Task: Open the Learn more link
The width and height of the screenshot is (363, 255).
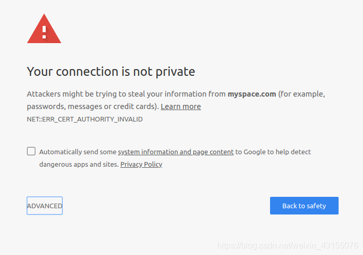Action: coord(181,106)
